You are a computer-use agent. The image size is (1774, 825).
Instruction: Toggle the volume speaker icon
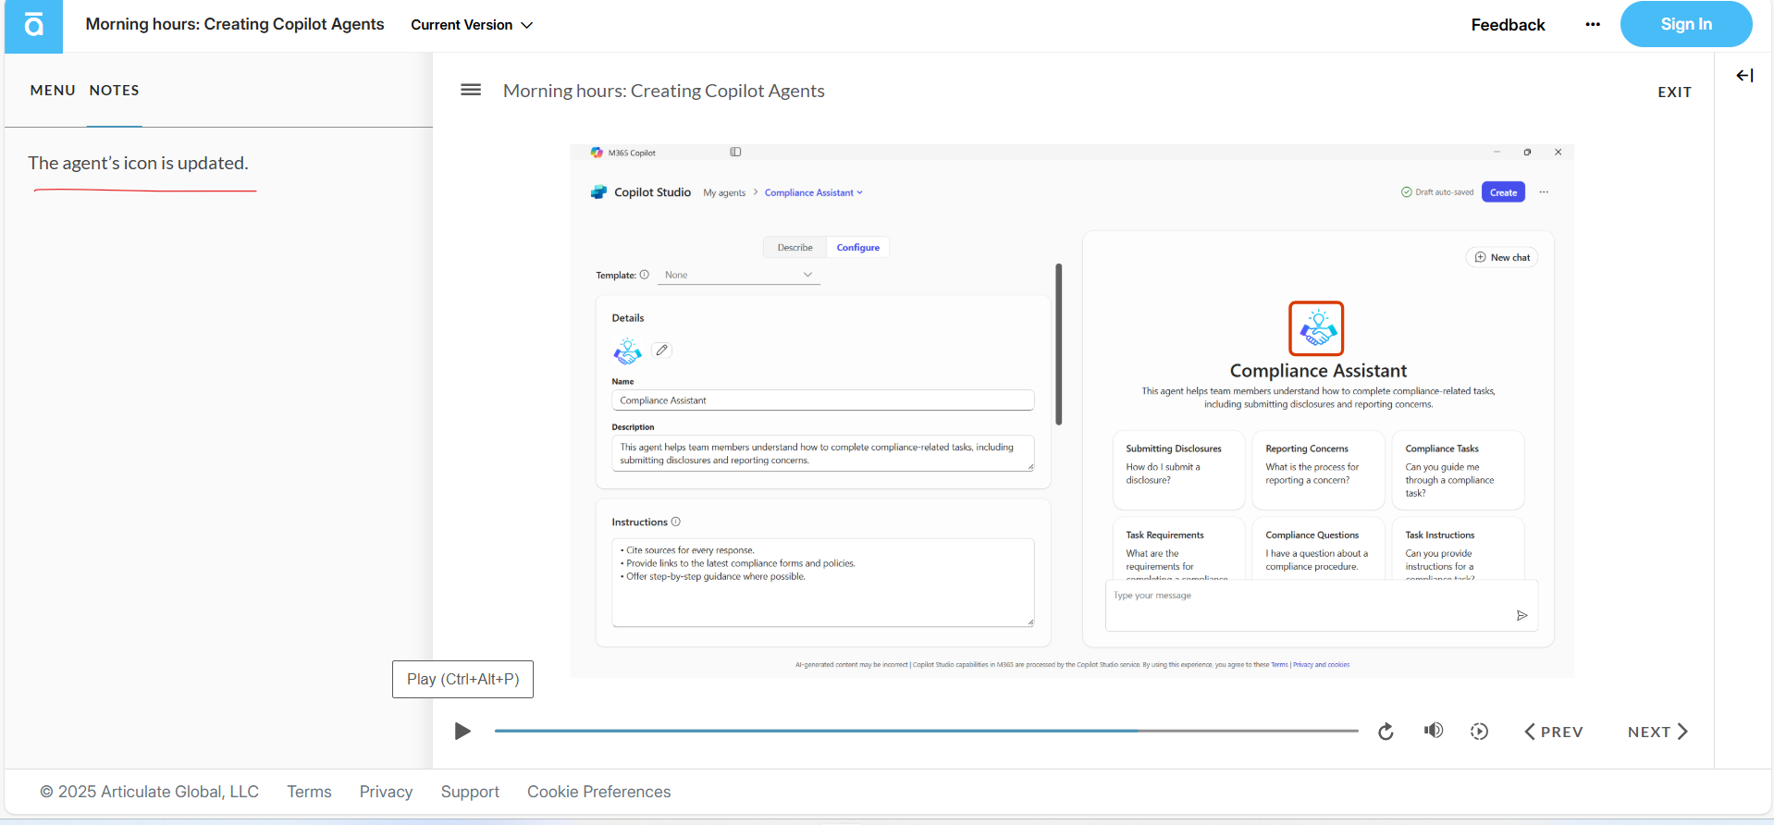coord(1433,731)
